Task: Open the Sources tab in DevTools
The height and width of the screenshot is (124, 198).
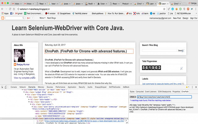Action: (x=50, y=87)
